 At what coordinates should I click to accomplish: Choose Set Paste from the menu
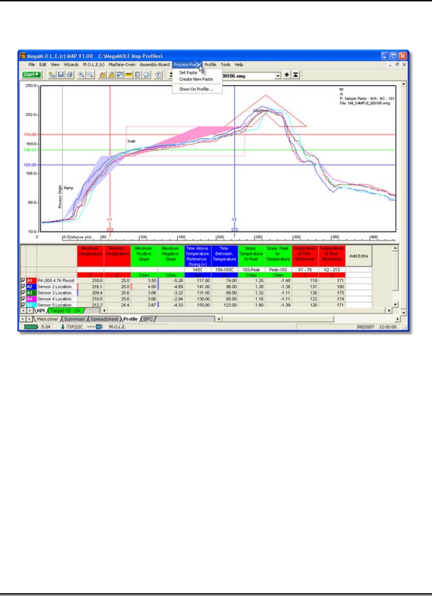tap(188, 72)
